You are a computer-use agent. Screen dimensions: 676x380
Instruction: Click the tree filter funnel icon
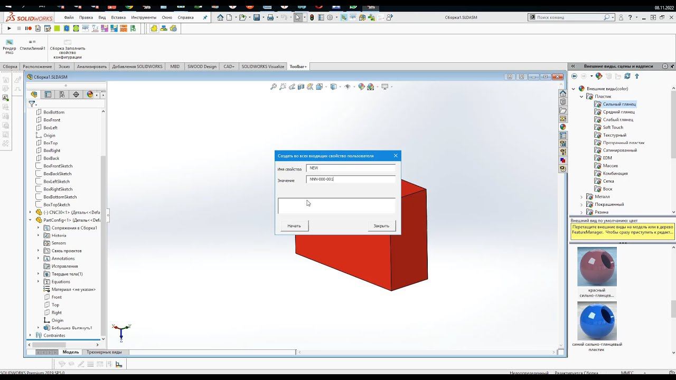click(x=32, y=104)
